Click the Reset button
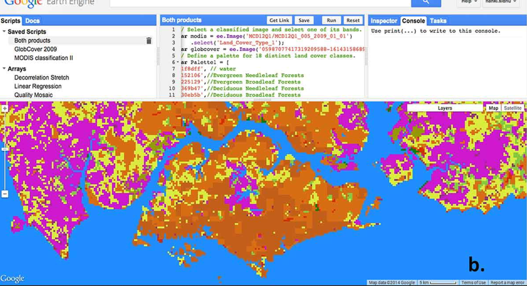527x286 pixels. (x=353, y=21)
